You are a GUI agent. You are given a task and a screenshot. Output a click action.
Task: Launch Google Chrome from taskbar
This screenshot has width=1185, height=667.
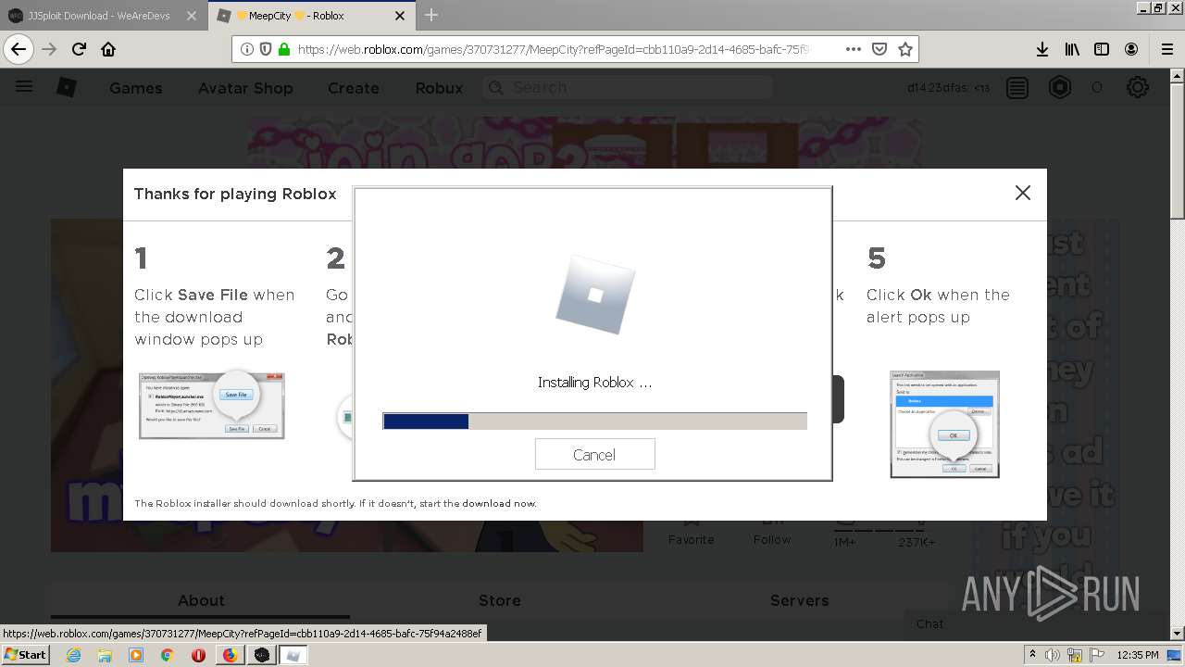pyautogui.click(x=168, y=655)
